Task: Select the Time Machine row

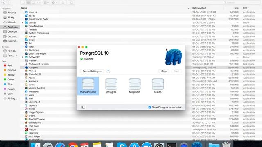Action: pos(141,26)
